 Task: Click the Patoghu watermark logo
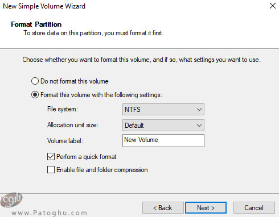pos(12,200)
